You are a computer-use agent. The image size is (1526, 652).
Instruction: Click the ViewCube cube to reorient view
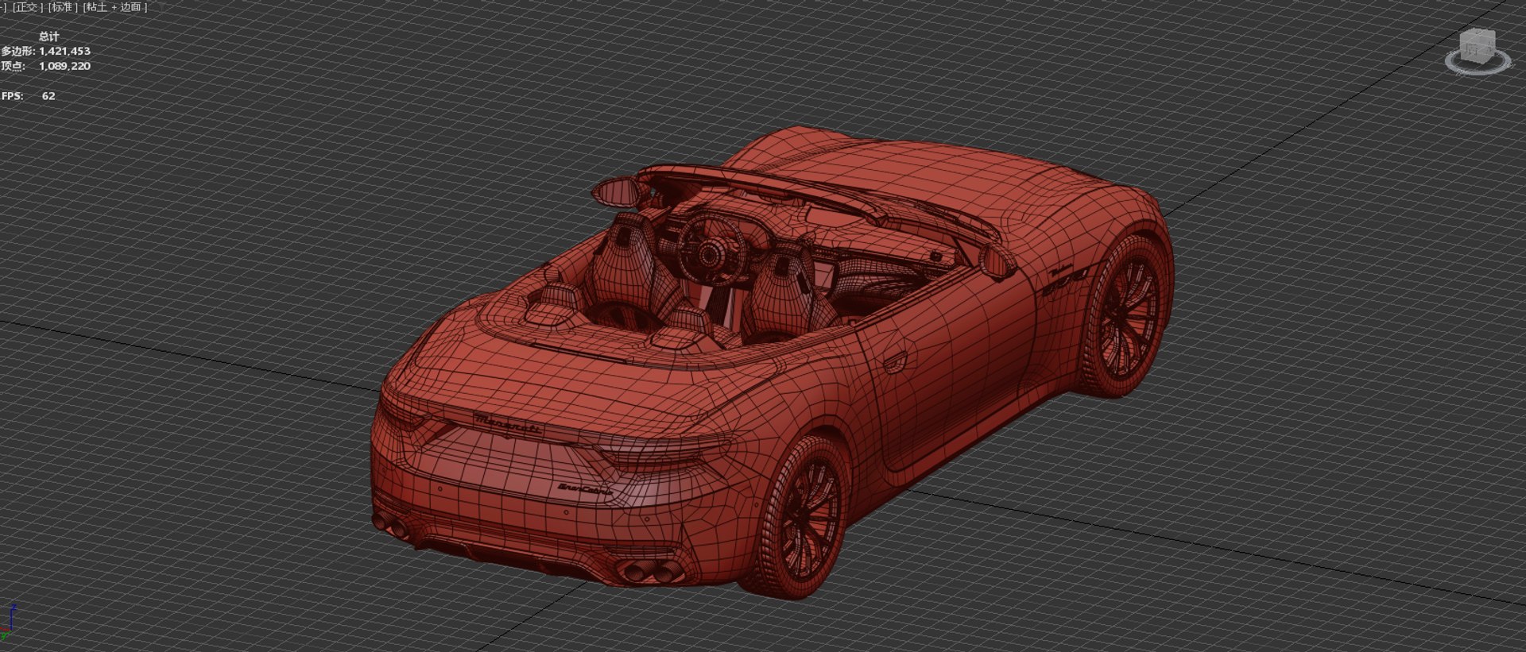click(1478, 45)
